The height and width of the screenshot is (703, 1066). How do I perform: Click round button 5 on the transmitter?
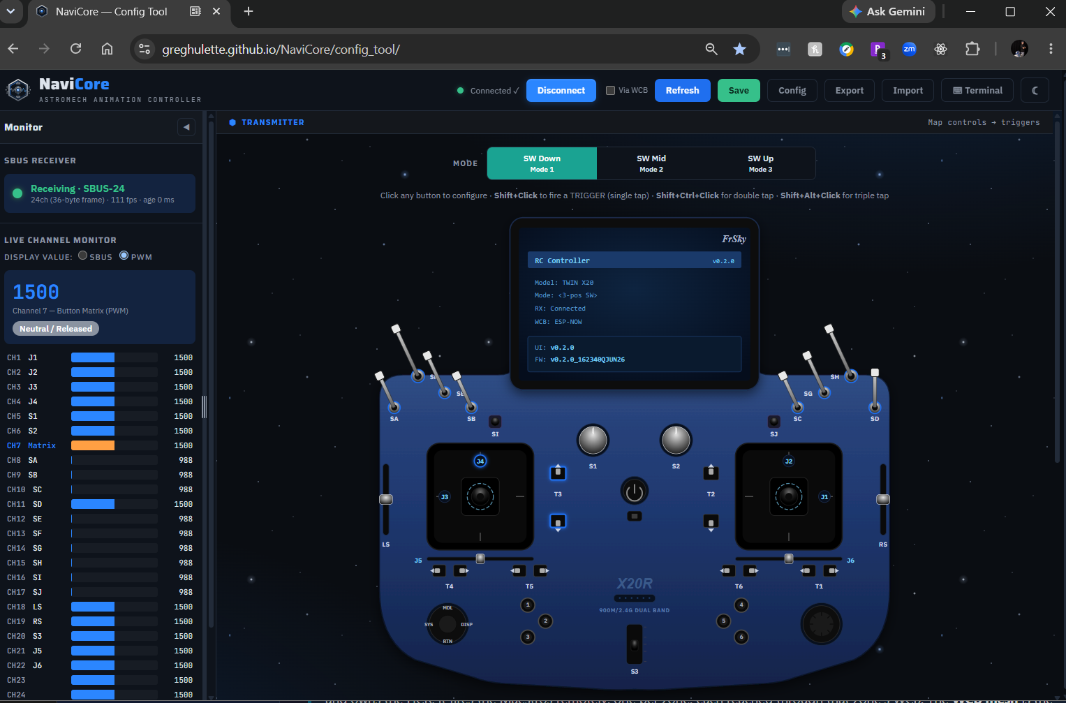(x=724, y=621)
